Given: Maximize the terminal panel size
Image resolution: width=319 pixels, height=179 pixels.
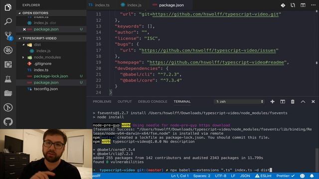Looking at the screenshot, I should click(303, 101).
